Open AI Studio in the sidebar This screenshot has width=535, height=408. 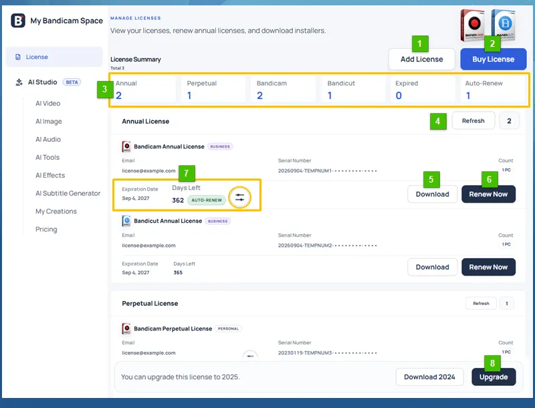point(43,82)
